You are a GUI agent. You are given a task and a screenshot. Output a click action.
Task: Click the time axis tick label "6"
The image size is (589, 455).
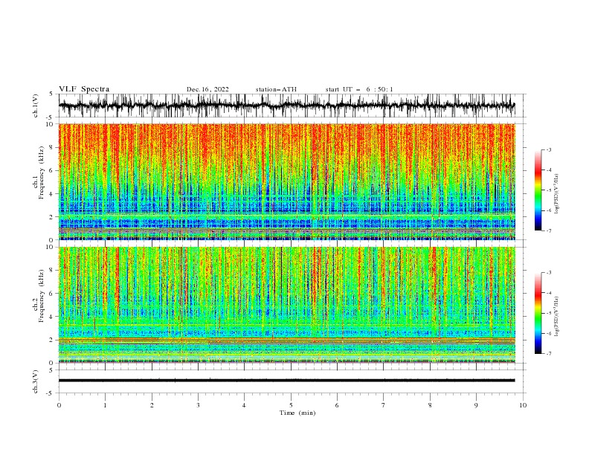[337, 405]
